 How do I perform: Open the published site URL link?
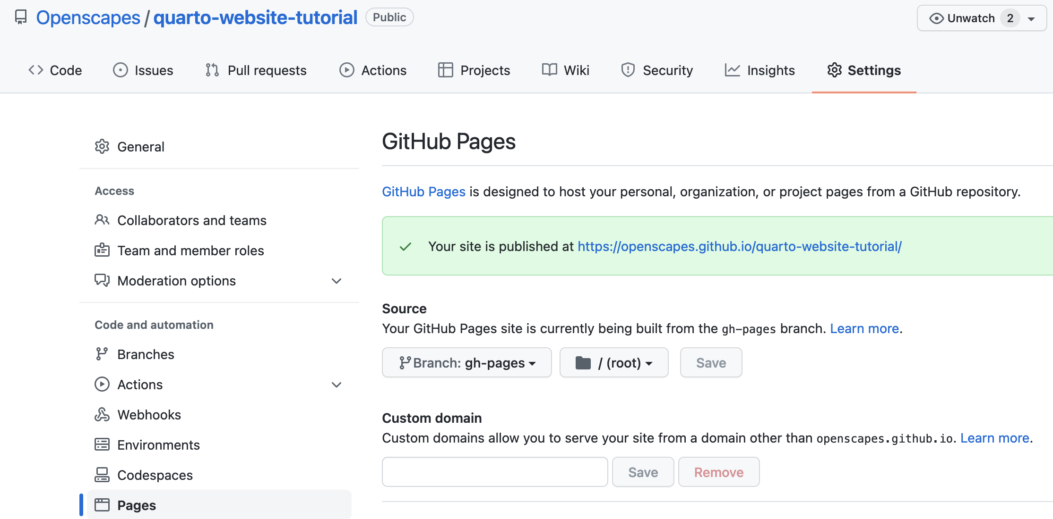click(x=740, y=246)
